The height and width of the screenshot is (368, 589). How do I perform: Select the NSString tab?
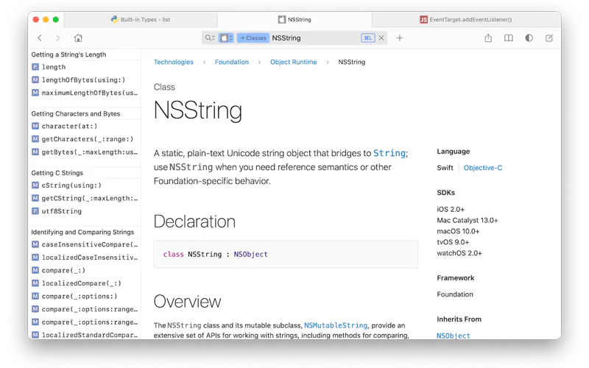[294, 20]
